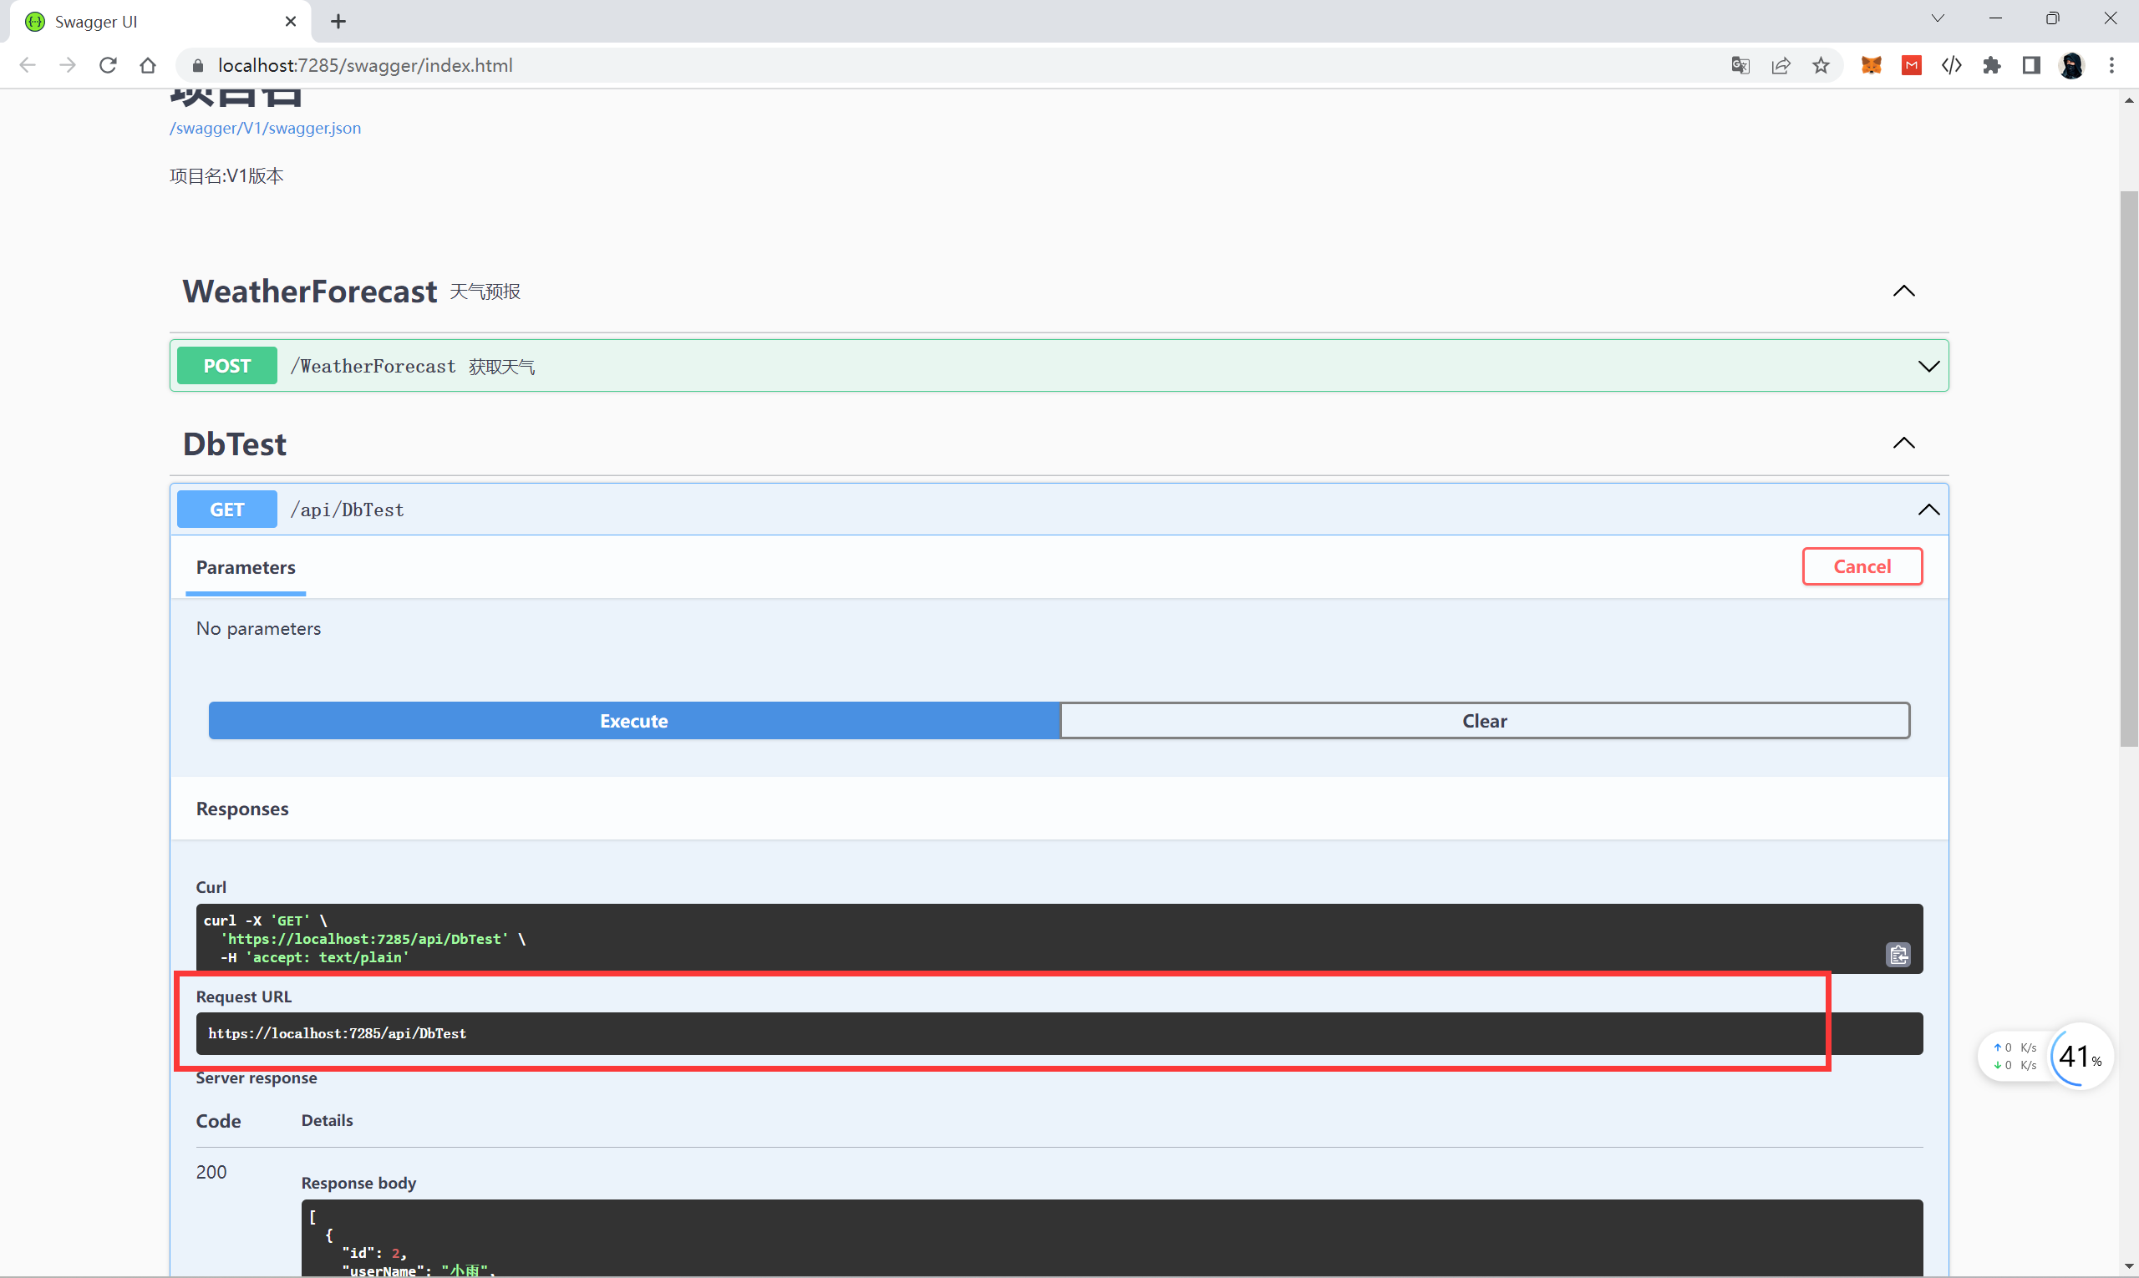
Task: Open the MetaMask fox extension
Action: pyautogui.click(x=1870, y=65)
